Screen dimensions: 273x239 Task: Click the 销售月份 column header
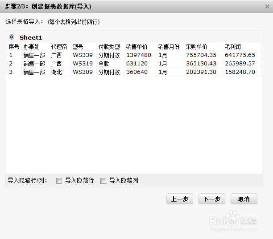coord(169,47)
